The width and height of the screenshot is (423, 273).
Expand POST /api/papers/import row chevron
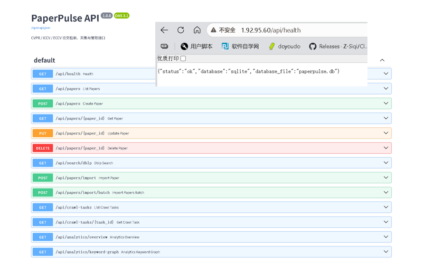click(386, 178)
